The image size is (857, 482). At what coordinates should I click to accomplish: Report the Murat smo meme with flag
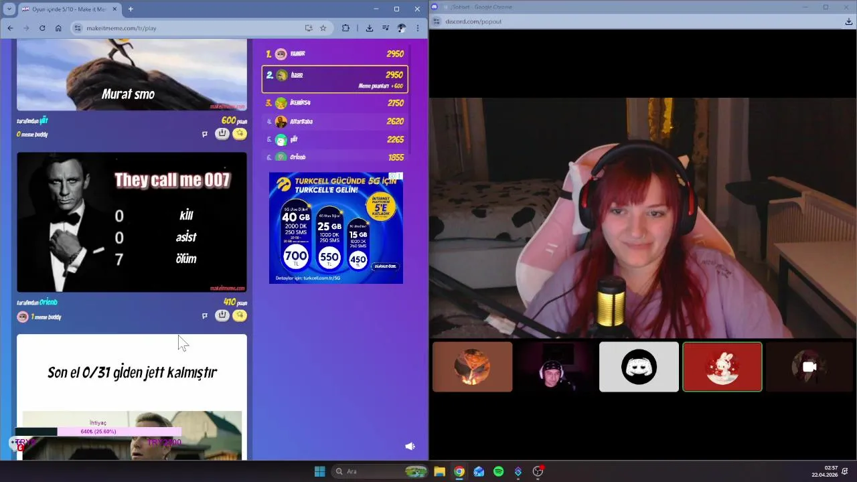point(205,134)
